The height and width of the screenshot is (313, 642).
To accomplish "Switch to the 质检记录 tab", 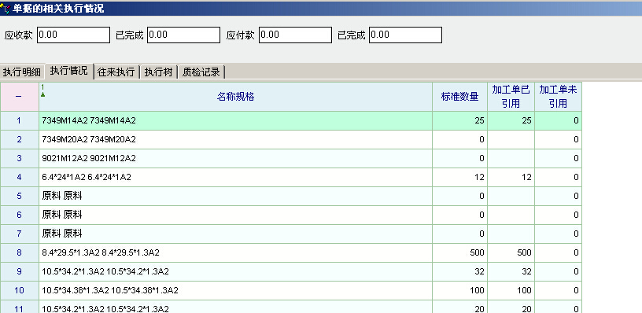I will click(201, 72).
